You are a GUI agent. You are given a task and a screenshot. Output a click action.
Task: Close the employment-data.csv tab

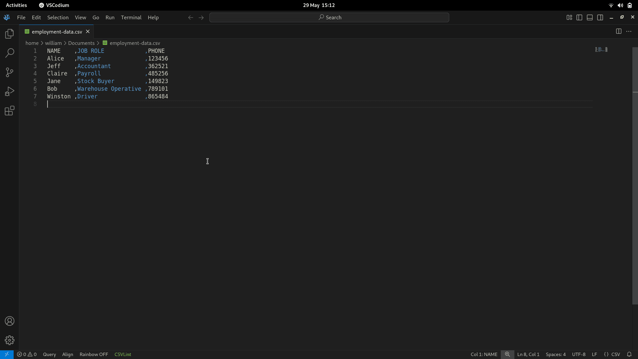pos(88,31)
